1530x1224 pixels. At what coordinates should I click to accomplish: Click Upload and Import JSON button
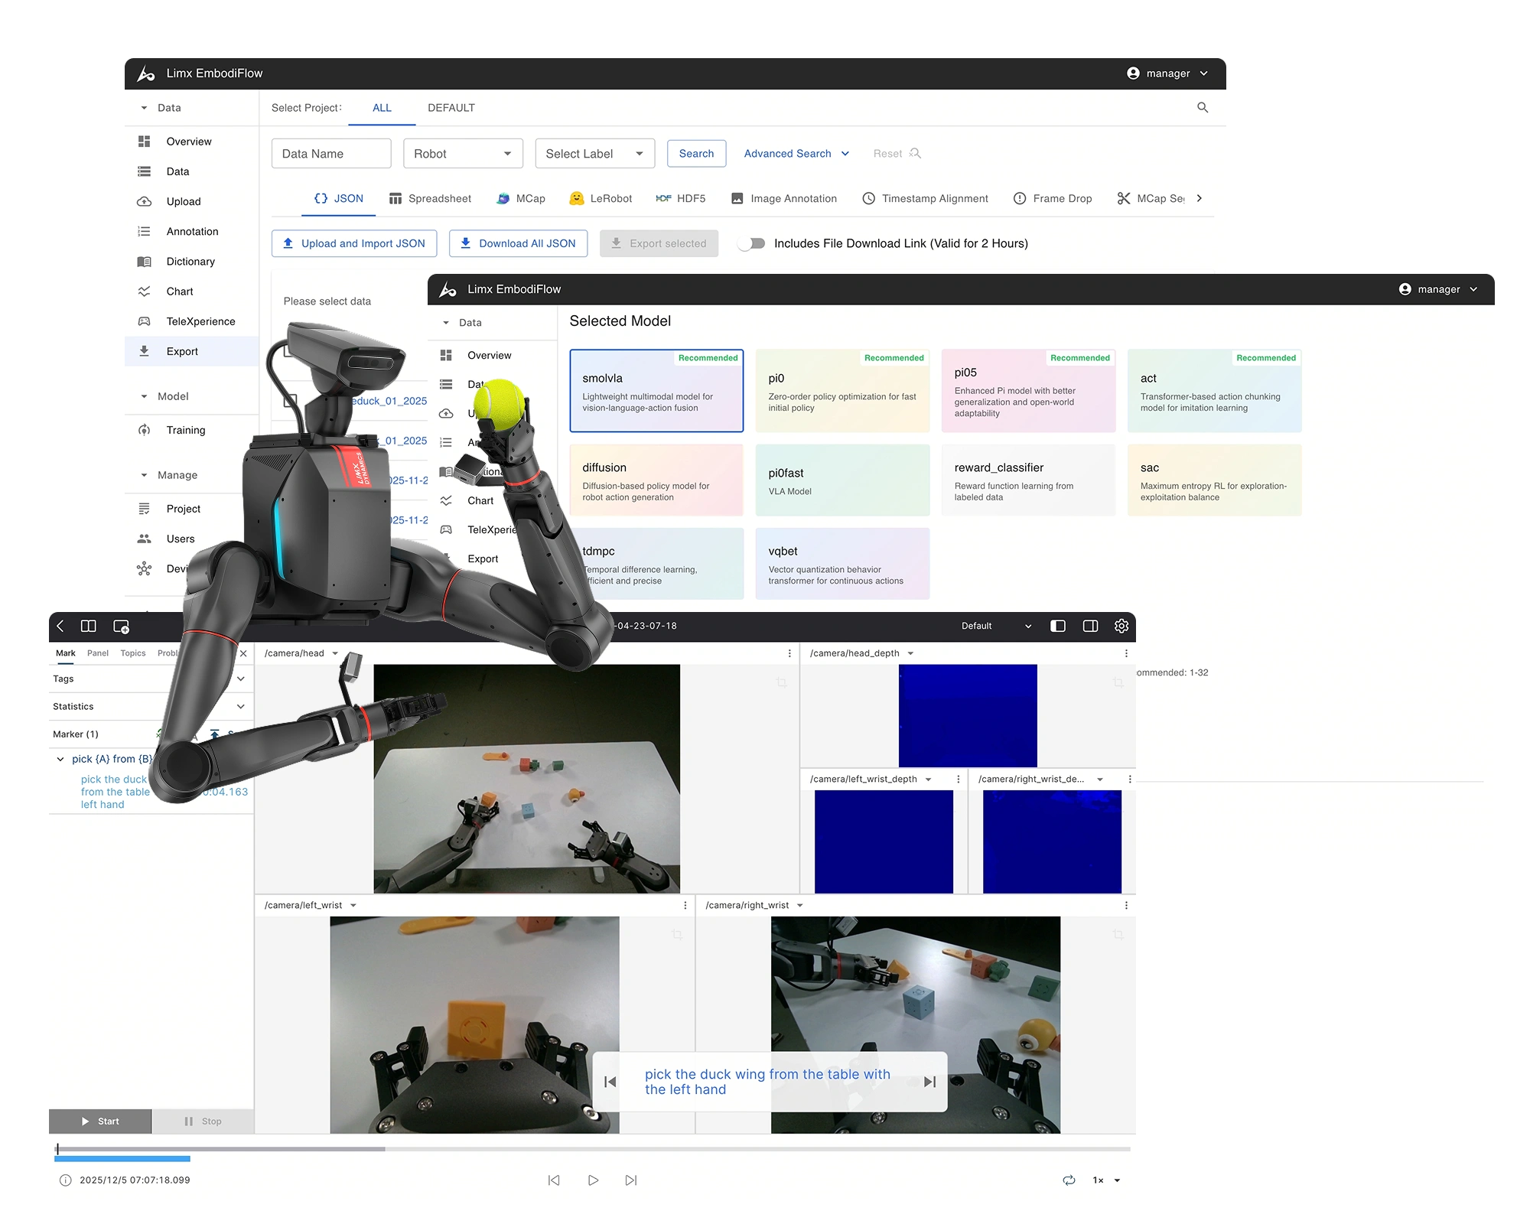[x=354, y=243]
